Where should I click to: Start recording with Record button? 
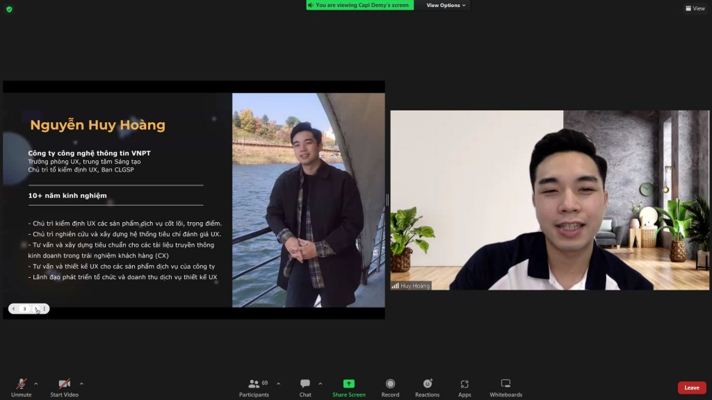pyautogui.click(x=390, y=387)
